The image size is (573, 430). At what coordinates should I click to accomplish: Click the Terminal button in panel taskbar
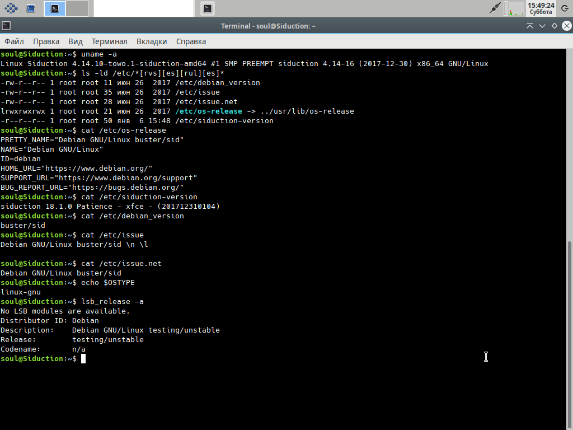click(x=208, y=8)
